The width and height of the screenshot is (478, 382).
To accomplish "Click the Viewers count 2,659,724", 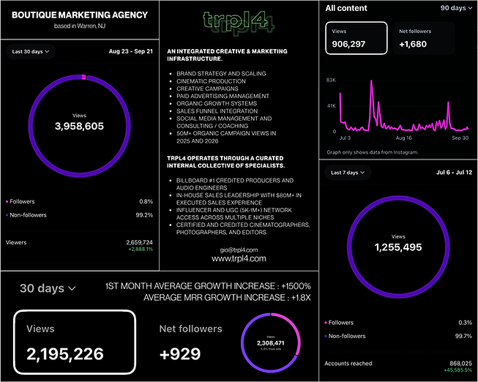I will tap(139, 243).
